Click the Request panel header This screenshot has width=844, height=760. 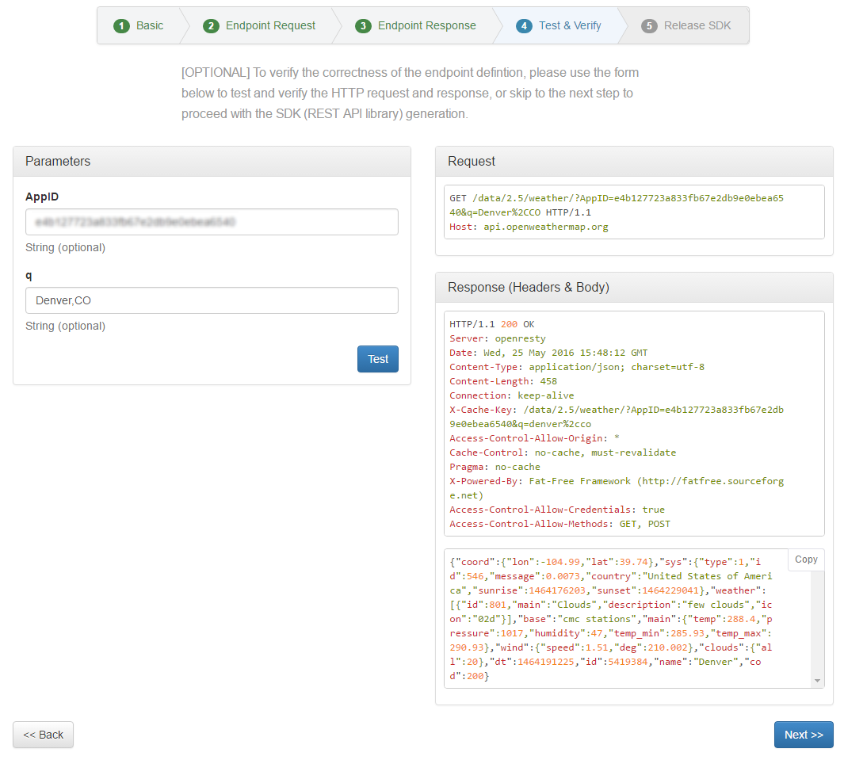pyautogui.click(x=472, y=161)
